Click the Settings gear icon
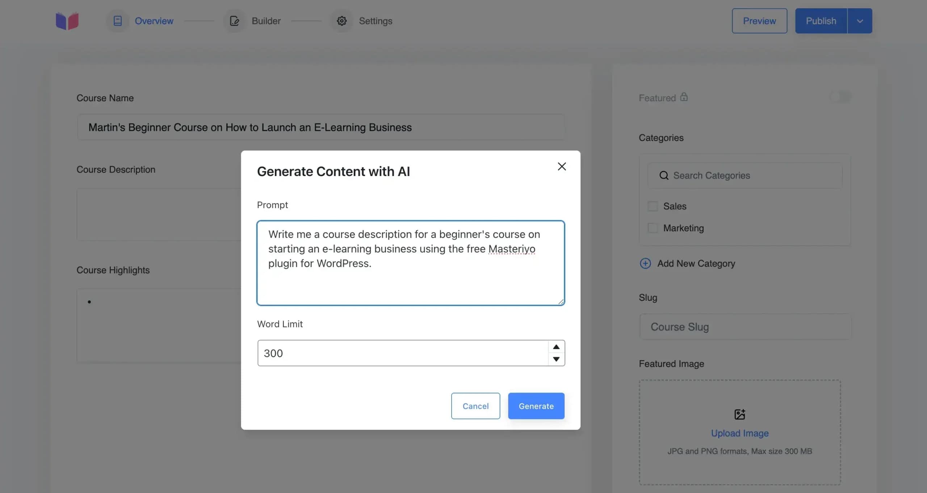This screenshot has height=493, width=927. click(341, 21)
